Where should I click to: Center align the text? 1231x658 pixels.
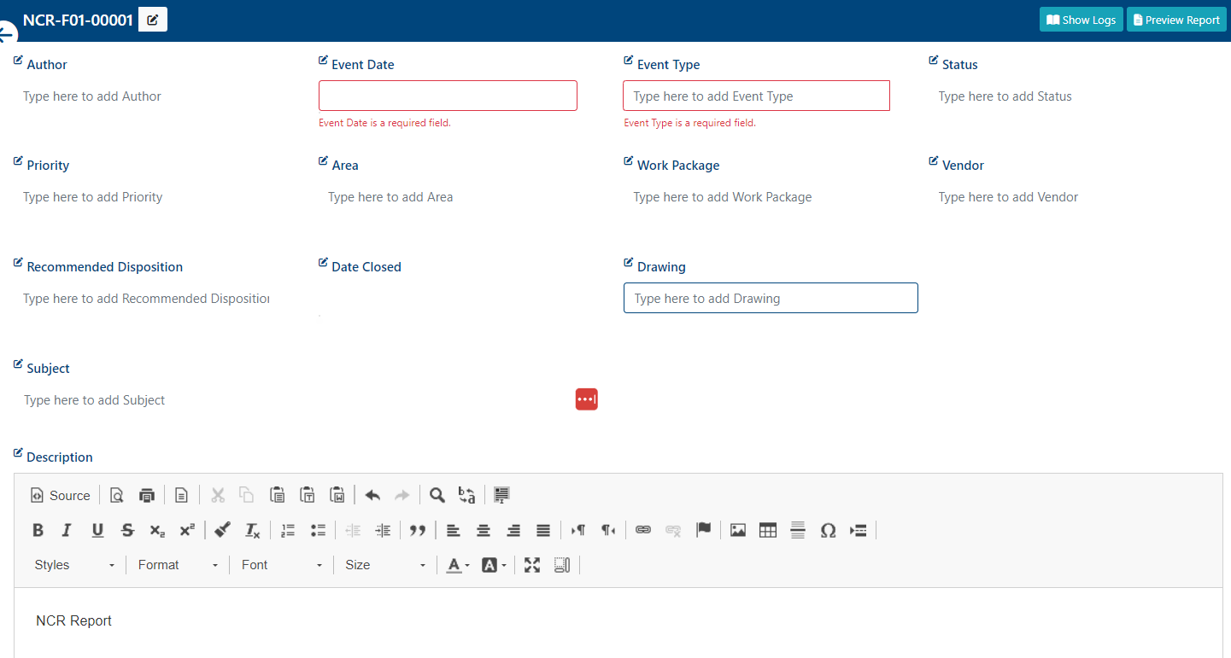click(484, 530)
